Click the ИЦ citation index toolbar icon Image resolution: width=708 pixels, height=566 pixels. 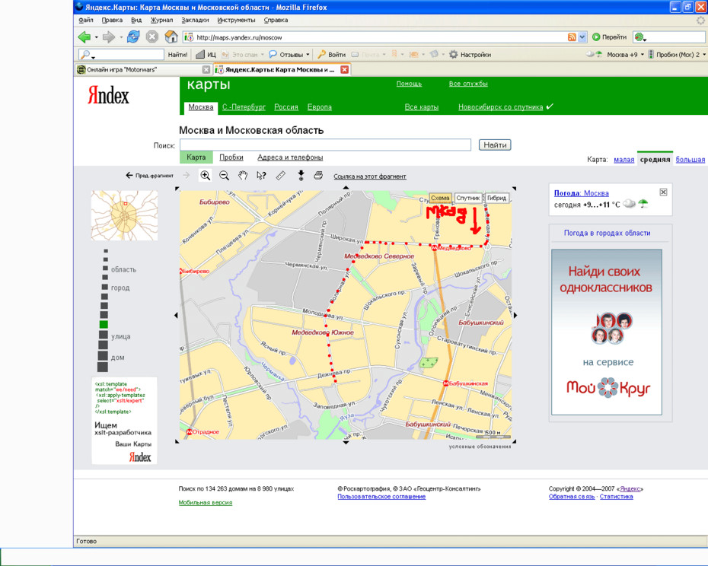coord(206,55)
